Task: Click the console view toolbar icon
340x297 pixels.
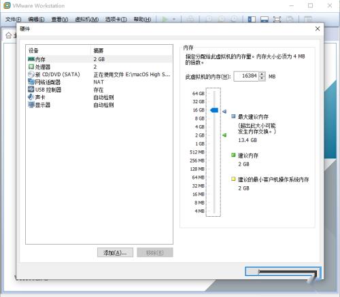Action: pyautogui.click(x=307, y=20)
